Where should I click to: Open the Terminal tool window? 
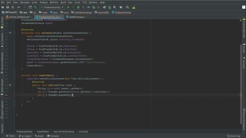(x=53, y=136)
